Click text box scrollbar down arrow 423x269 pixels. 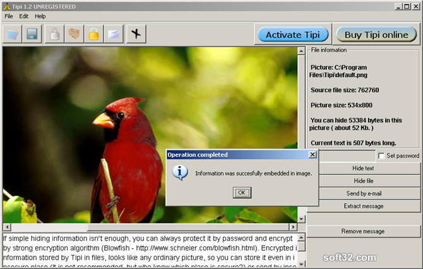(x=301, y=264)
